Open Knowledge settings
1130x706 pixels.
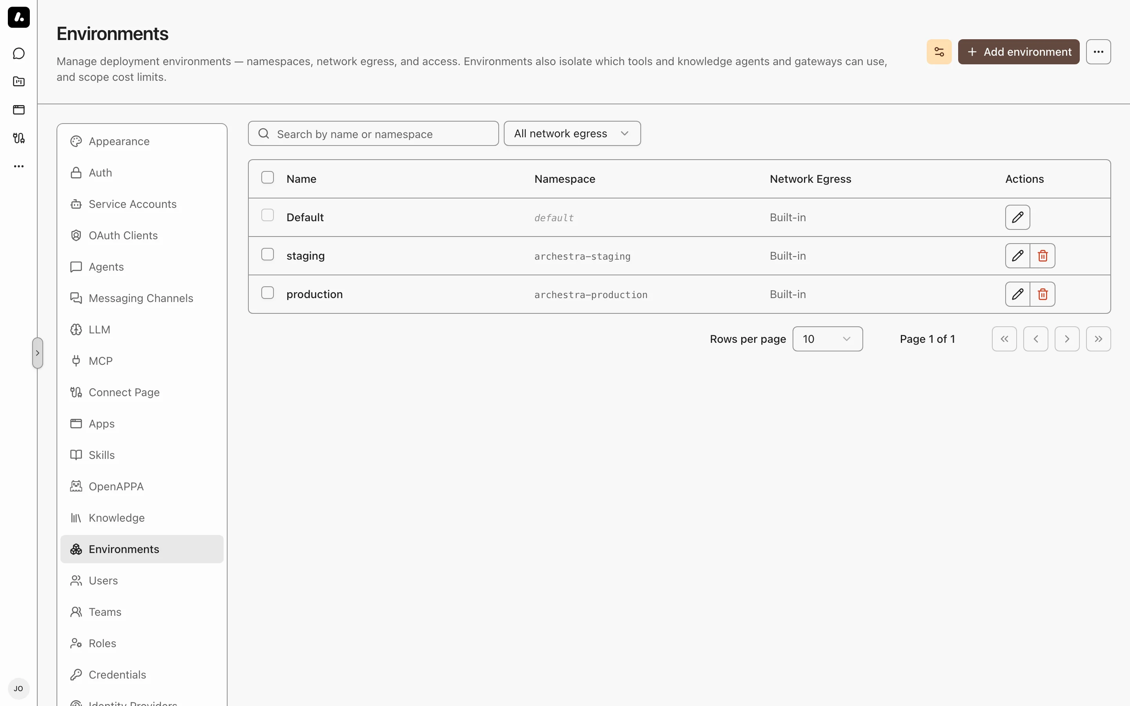142,518
